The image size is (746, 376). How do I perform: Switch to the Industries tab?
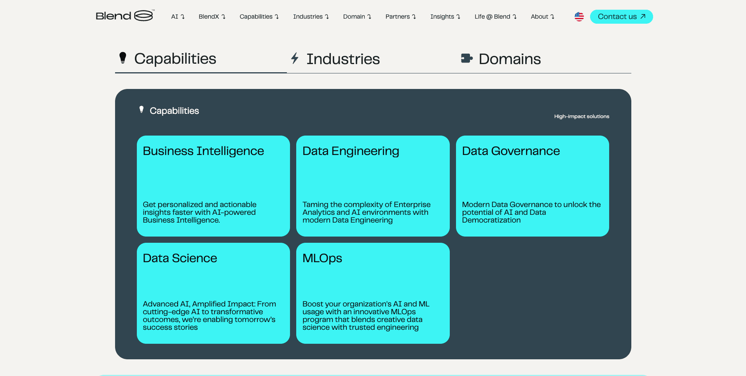click(342, 59)
